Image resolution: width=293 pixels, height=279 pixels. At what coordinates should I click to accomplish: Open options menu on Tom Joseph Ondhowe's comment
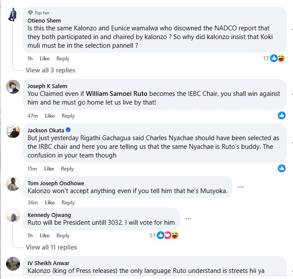tap(241, 187)
